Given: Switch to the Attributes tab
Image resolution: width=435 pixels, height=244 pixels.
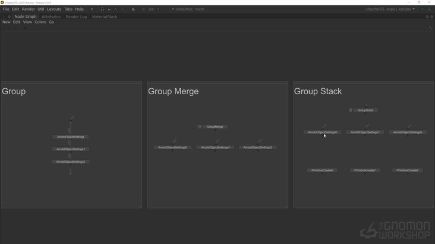Looking at the screenshot, I should tap(51, 17).
